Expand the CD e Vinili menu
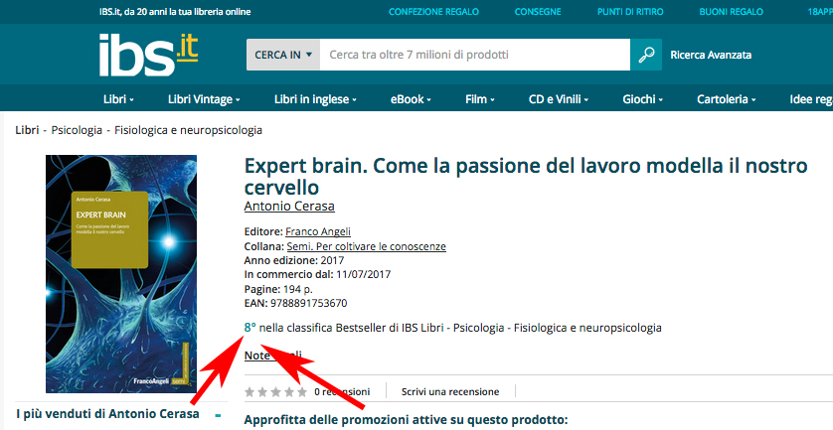 click(559, 99)
